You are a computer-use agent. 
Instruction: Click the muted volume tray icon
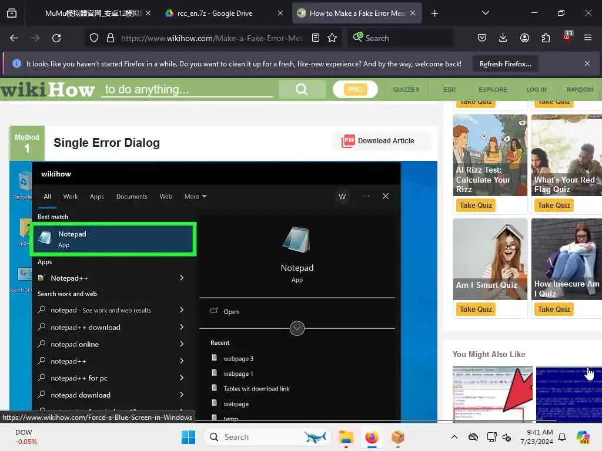point(507,437)
